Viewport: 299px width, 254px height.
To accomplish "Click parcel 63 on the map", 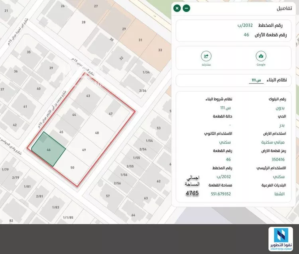I will pyautogui.click(x=146, y=198).
